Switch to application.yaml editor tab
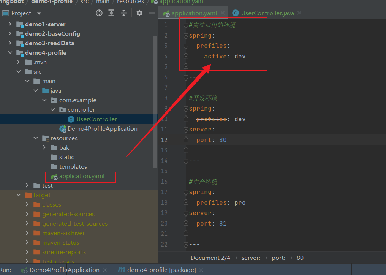Image resolution: width=386 pixels, height=275 pixels. click(194, 13)
